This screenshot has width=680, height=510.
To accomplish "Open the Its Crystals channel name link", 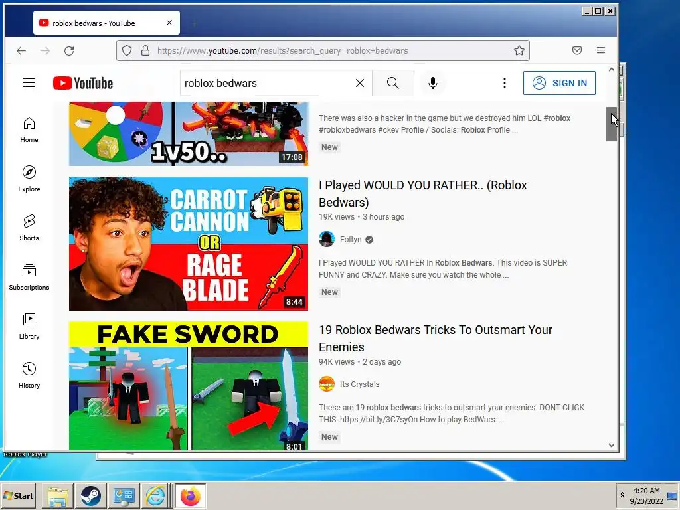I will coord(359,384).
